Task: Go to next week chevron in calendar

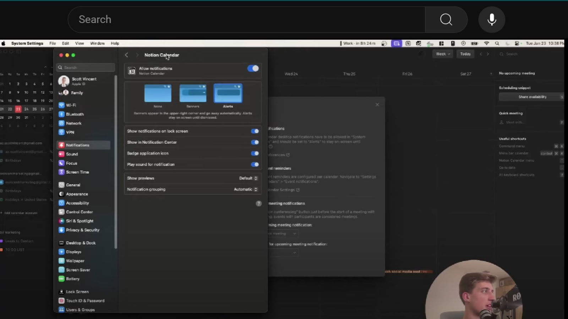Action: point(488,54)
